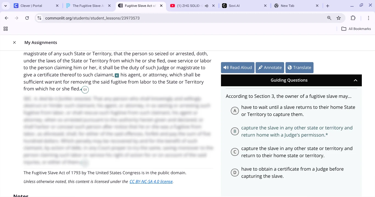Image resolution: width=375 pixels, height=197 pixels.
Task: Click the green annotation marker 4
Action: [x=117, y=75]
